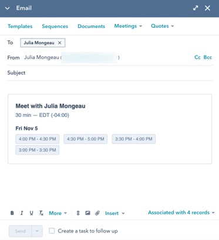Remove Julia Mongeau from recipients
219x240 pixels.
[60, 43]
